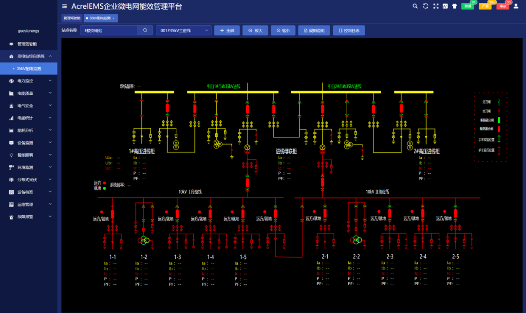Click the A² translation icon in the header
The height and width of the screenshot is (313, 526).
pyautogui.click(x=445, y=6)
